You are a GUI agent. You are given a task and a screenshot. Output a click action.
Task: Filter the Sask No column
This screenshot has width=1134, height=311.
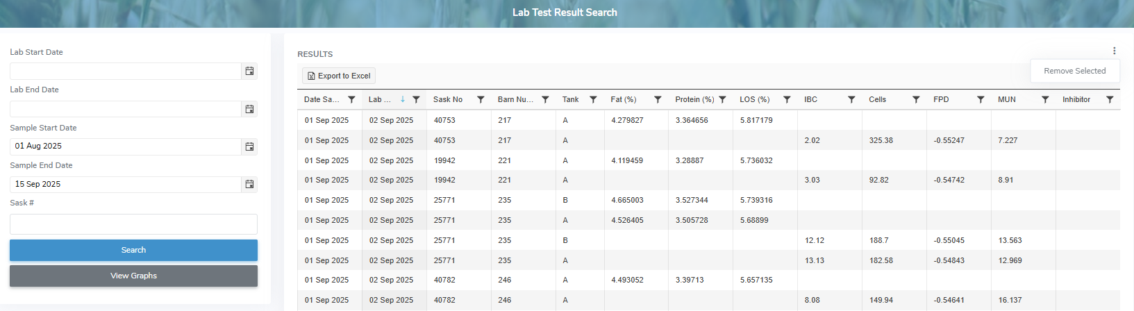[x=481, y=100]
